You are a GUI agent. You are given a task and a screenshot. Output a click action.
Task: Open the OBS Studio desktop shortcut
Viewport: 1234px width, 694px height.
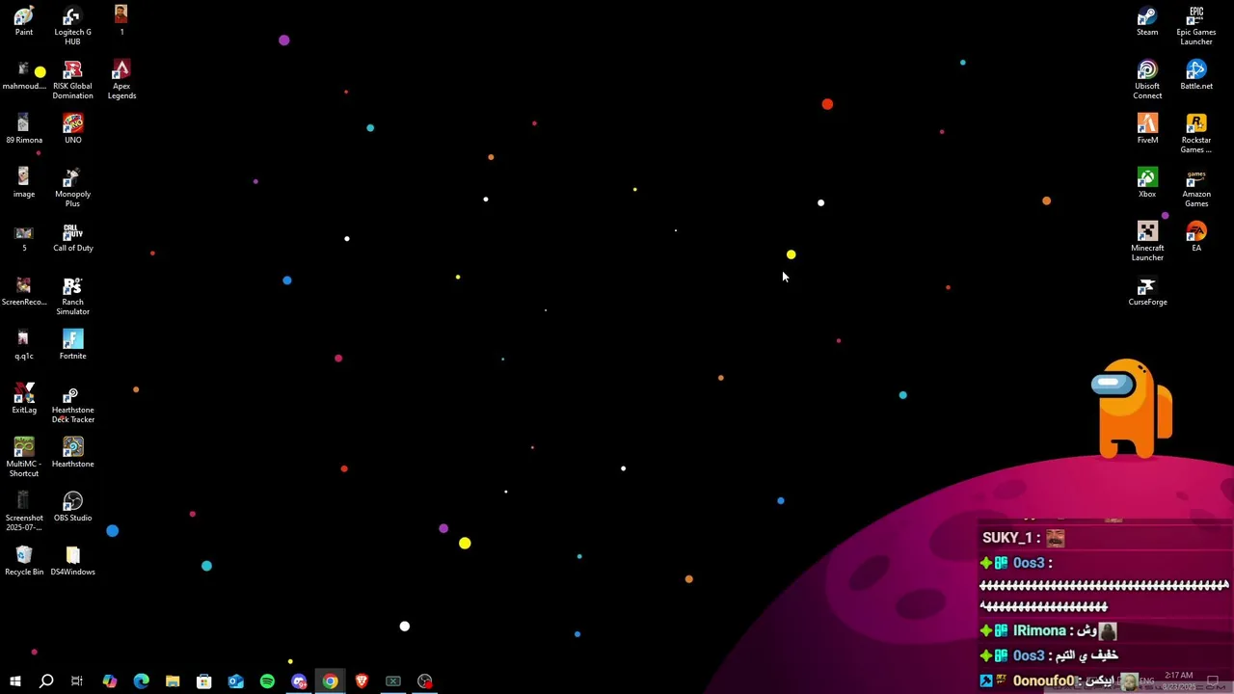pos(72,507)
